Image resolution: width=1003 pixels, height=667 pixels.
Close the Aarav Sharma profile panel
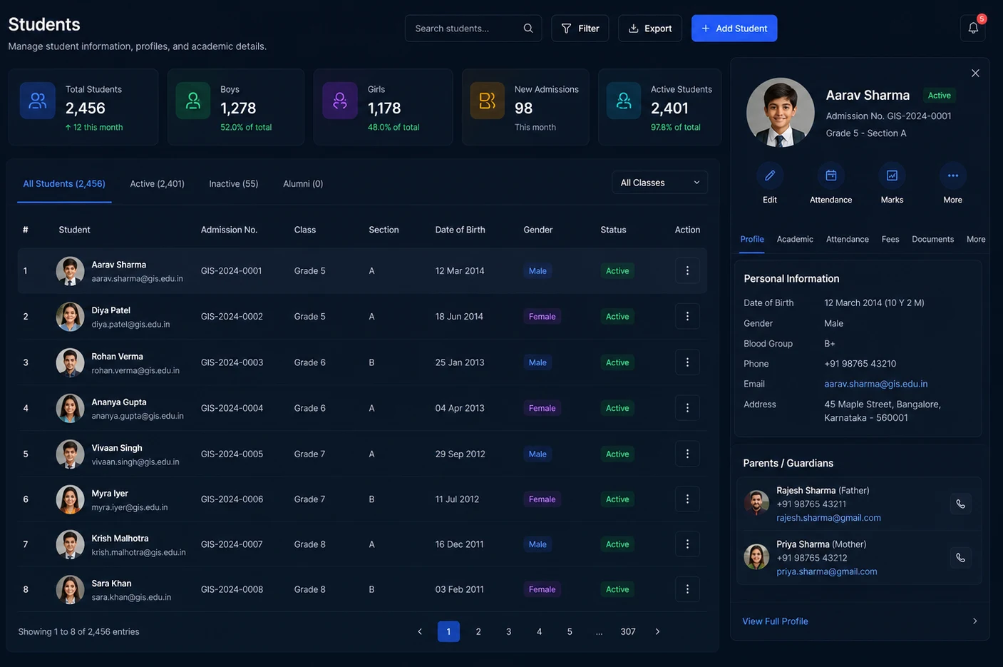(x=975, y=73)
